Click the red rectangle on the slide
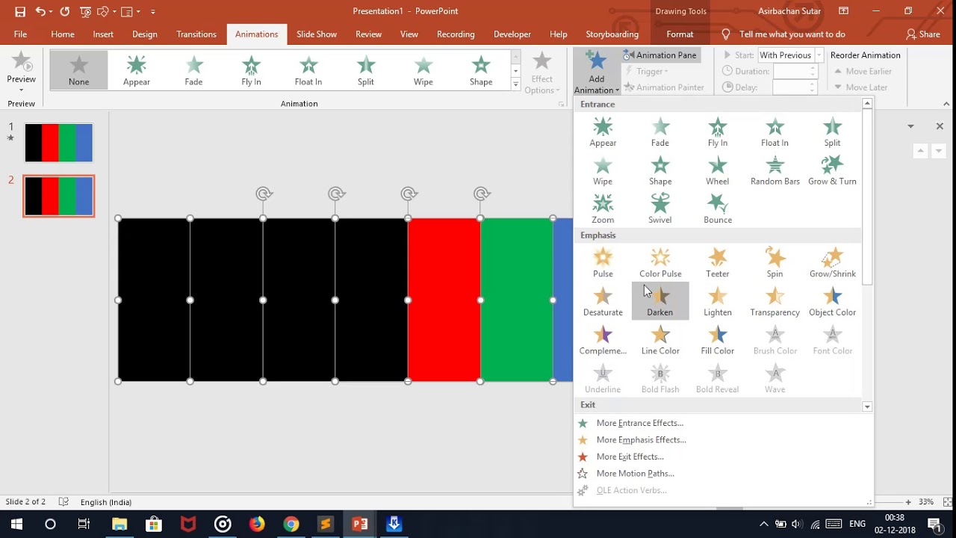956x538 pixels. point(444,300)
